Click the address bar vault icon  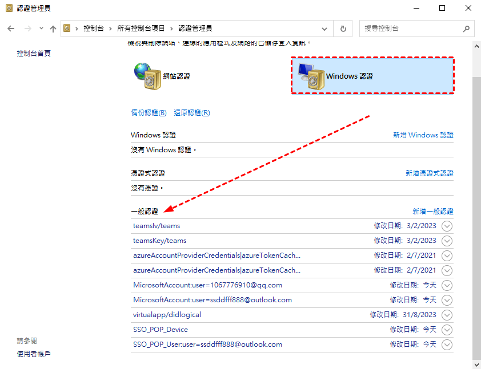pyautogui.click(x=67, y=28)
